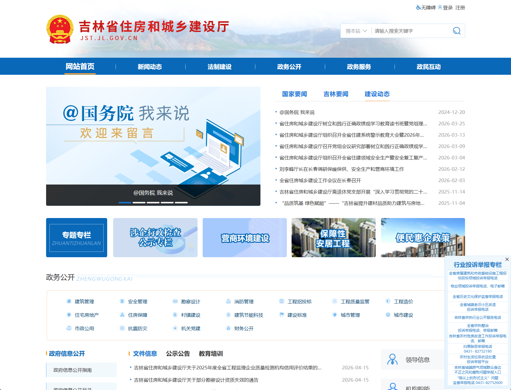Open the 政务服务 navigation menu
This screenshot has height=390, width=511.
click(359, 66)
